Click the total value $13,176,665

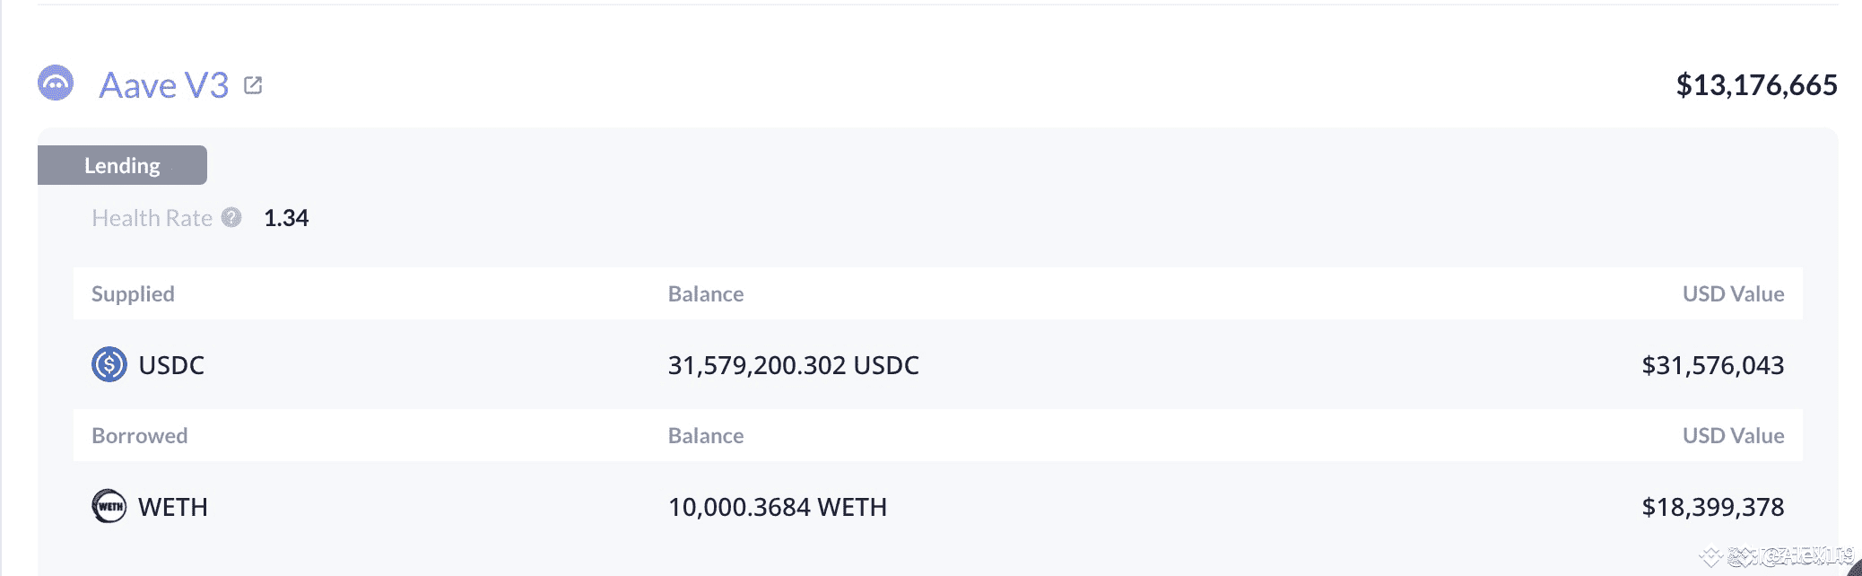tap(1755, 85)
